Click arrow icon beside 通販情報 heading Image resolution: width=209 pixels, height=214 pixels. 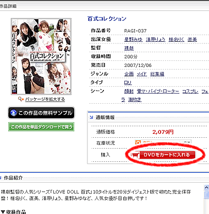(91, 117)
